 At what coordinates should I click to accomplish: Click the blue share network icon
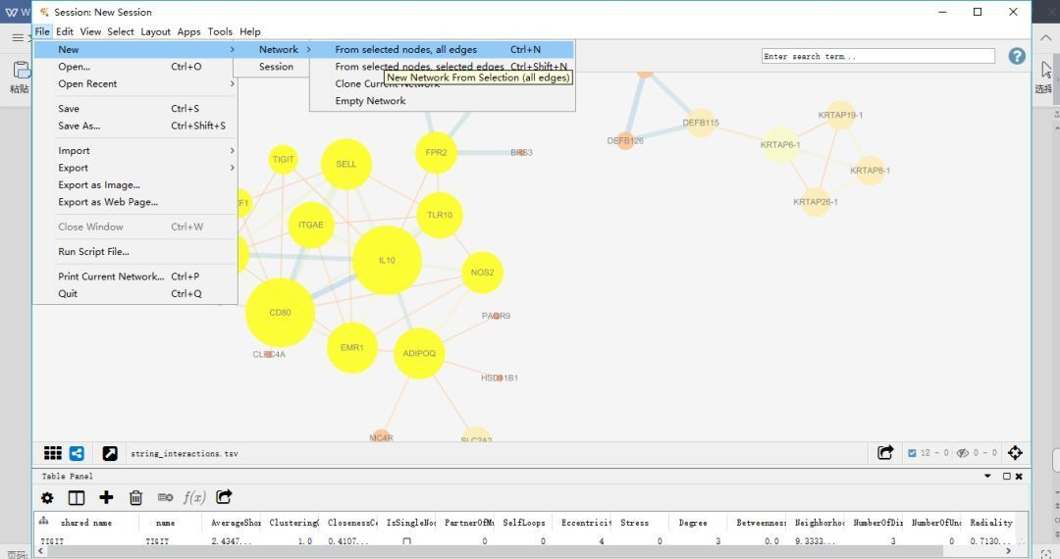(78, 453)
